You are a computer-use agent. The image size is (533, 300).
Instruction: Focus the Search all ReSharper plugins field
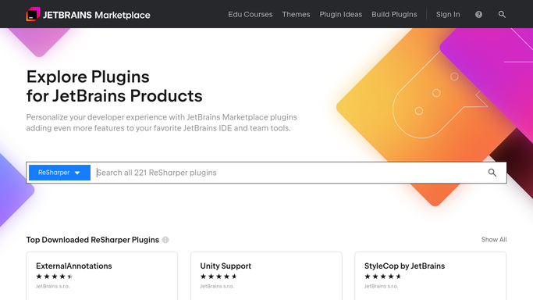[289, 173]
